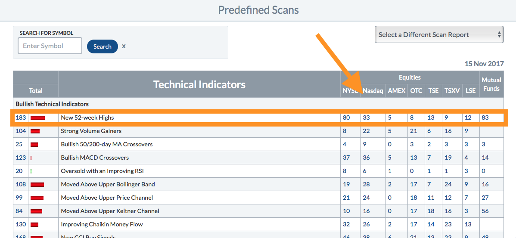
Task: Open Mutual Funds count 83 for 52-week Highs
Action: pos(485,117)
